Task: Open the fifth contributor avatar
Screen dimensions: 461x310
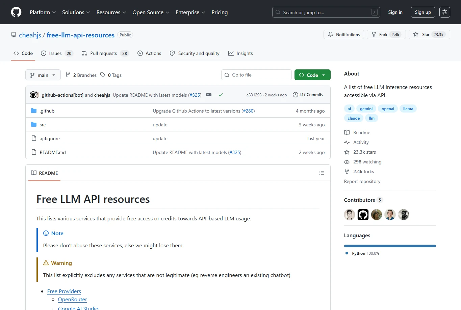Action: [404, 215]
